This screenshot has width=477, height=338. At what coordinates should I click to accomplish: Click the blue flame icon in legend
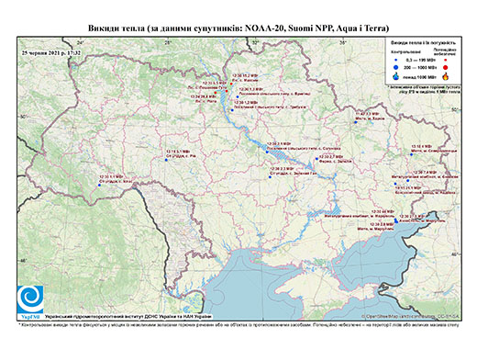click(x=396, y=76)
